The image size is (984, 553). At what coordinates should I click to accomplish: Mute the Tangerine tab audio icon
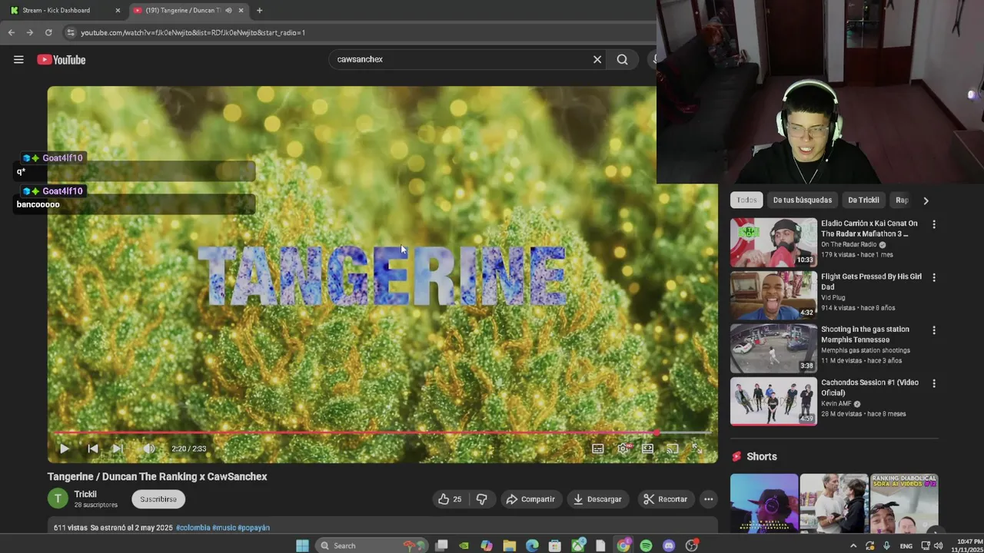click(228, 10)
